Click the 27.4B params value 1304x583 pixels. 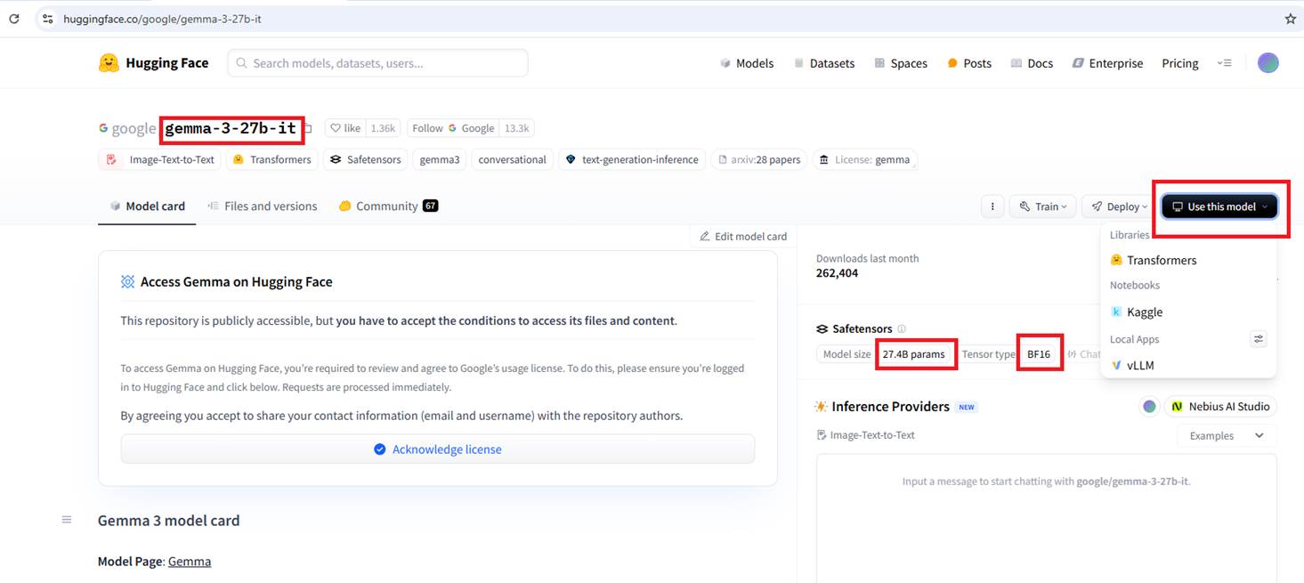[913, 354]
